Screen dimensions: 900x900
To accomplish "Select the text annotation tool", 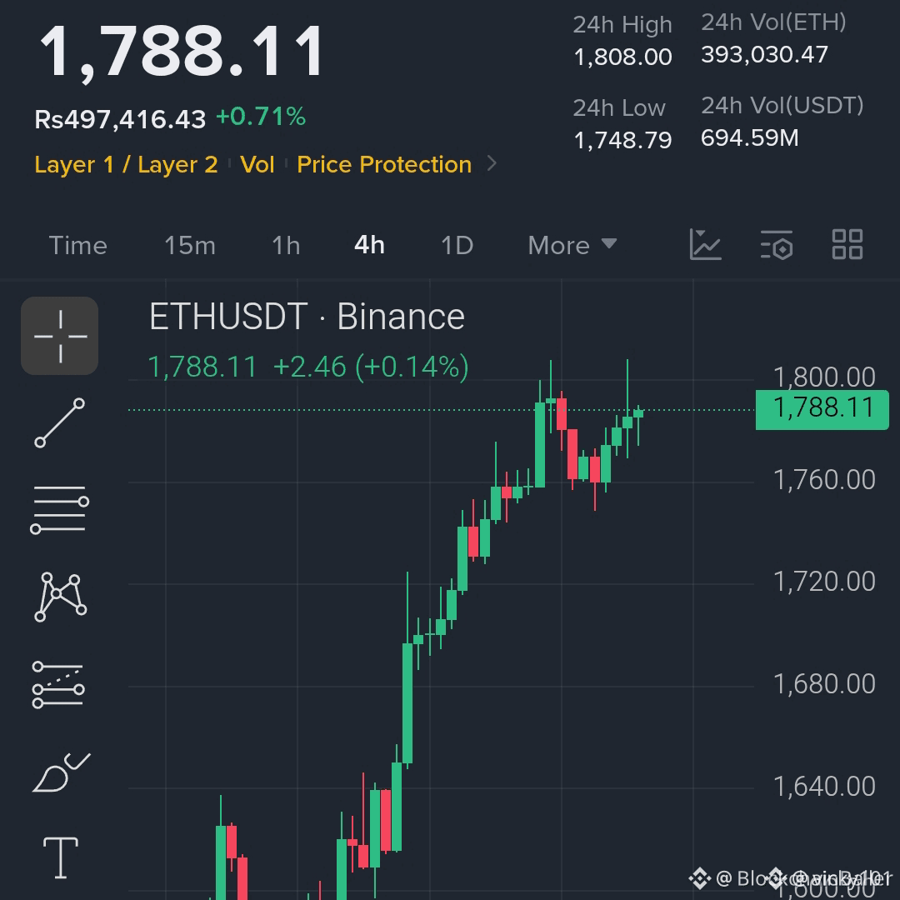I will (61, 857).
